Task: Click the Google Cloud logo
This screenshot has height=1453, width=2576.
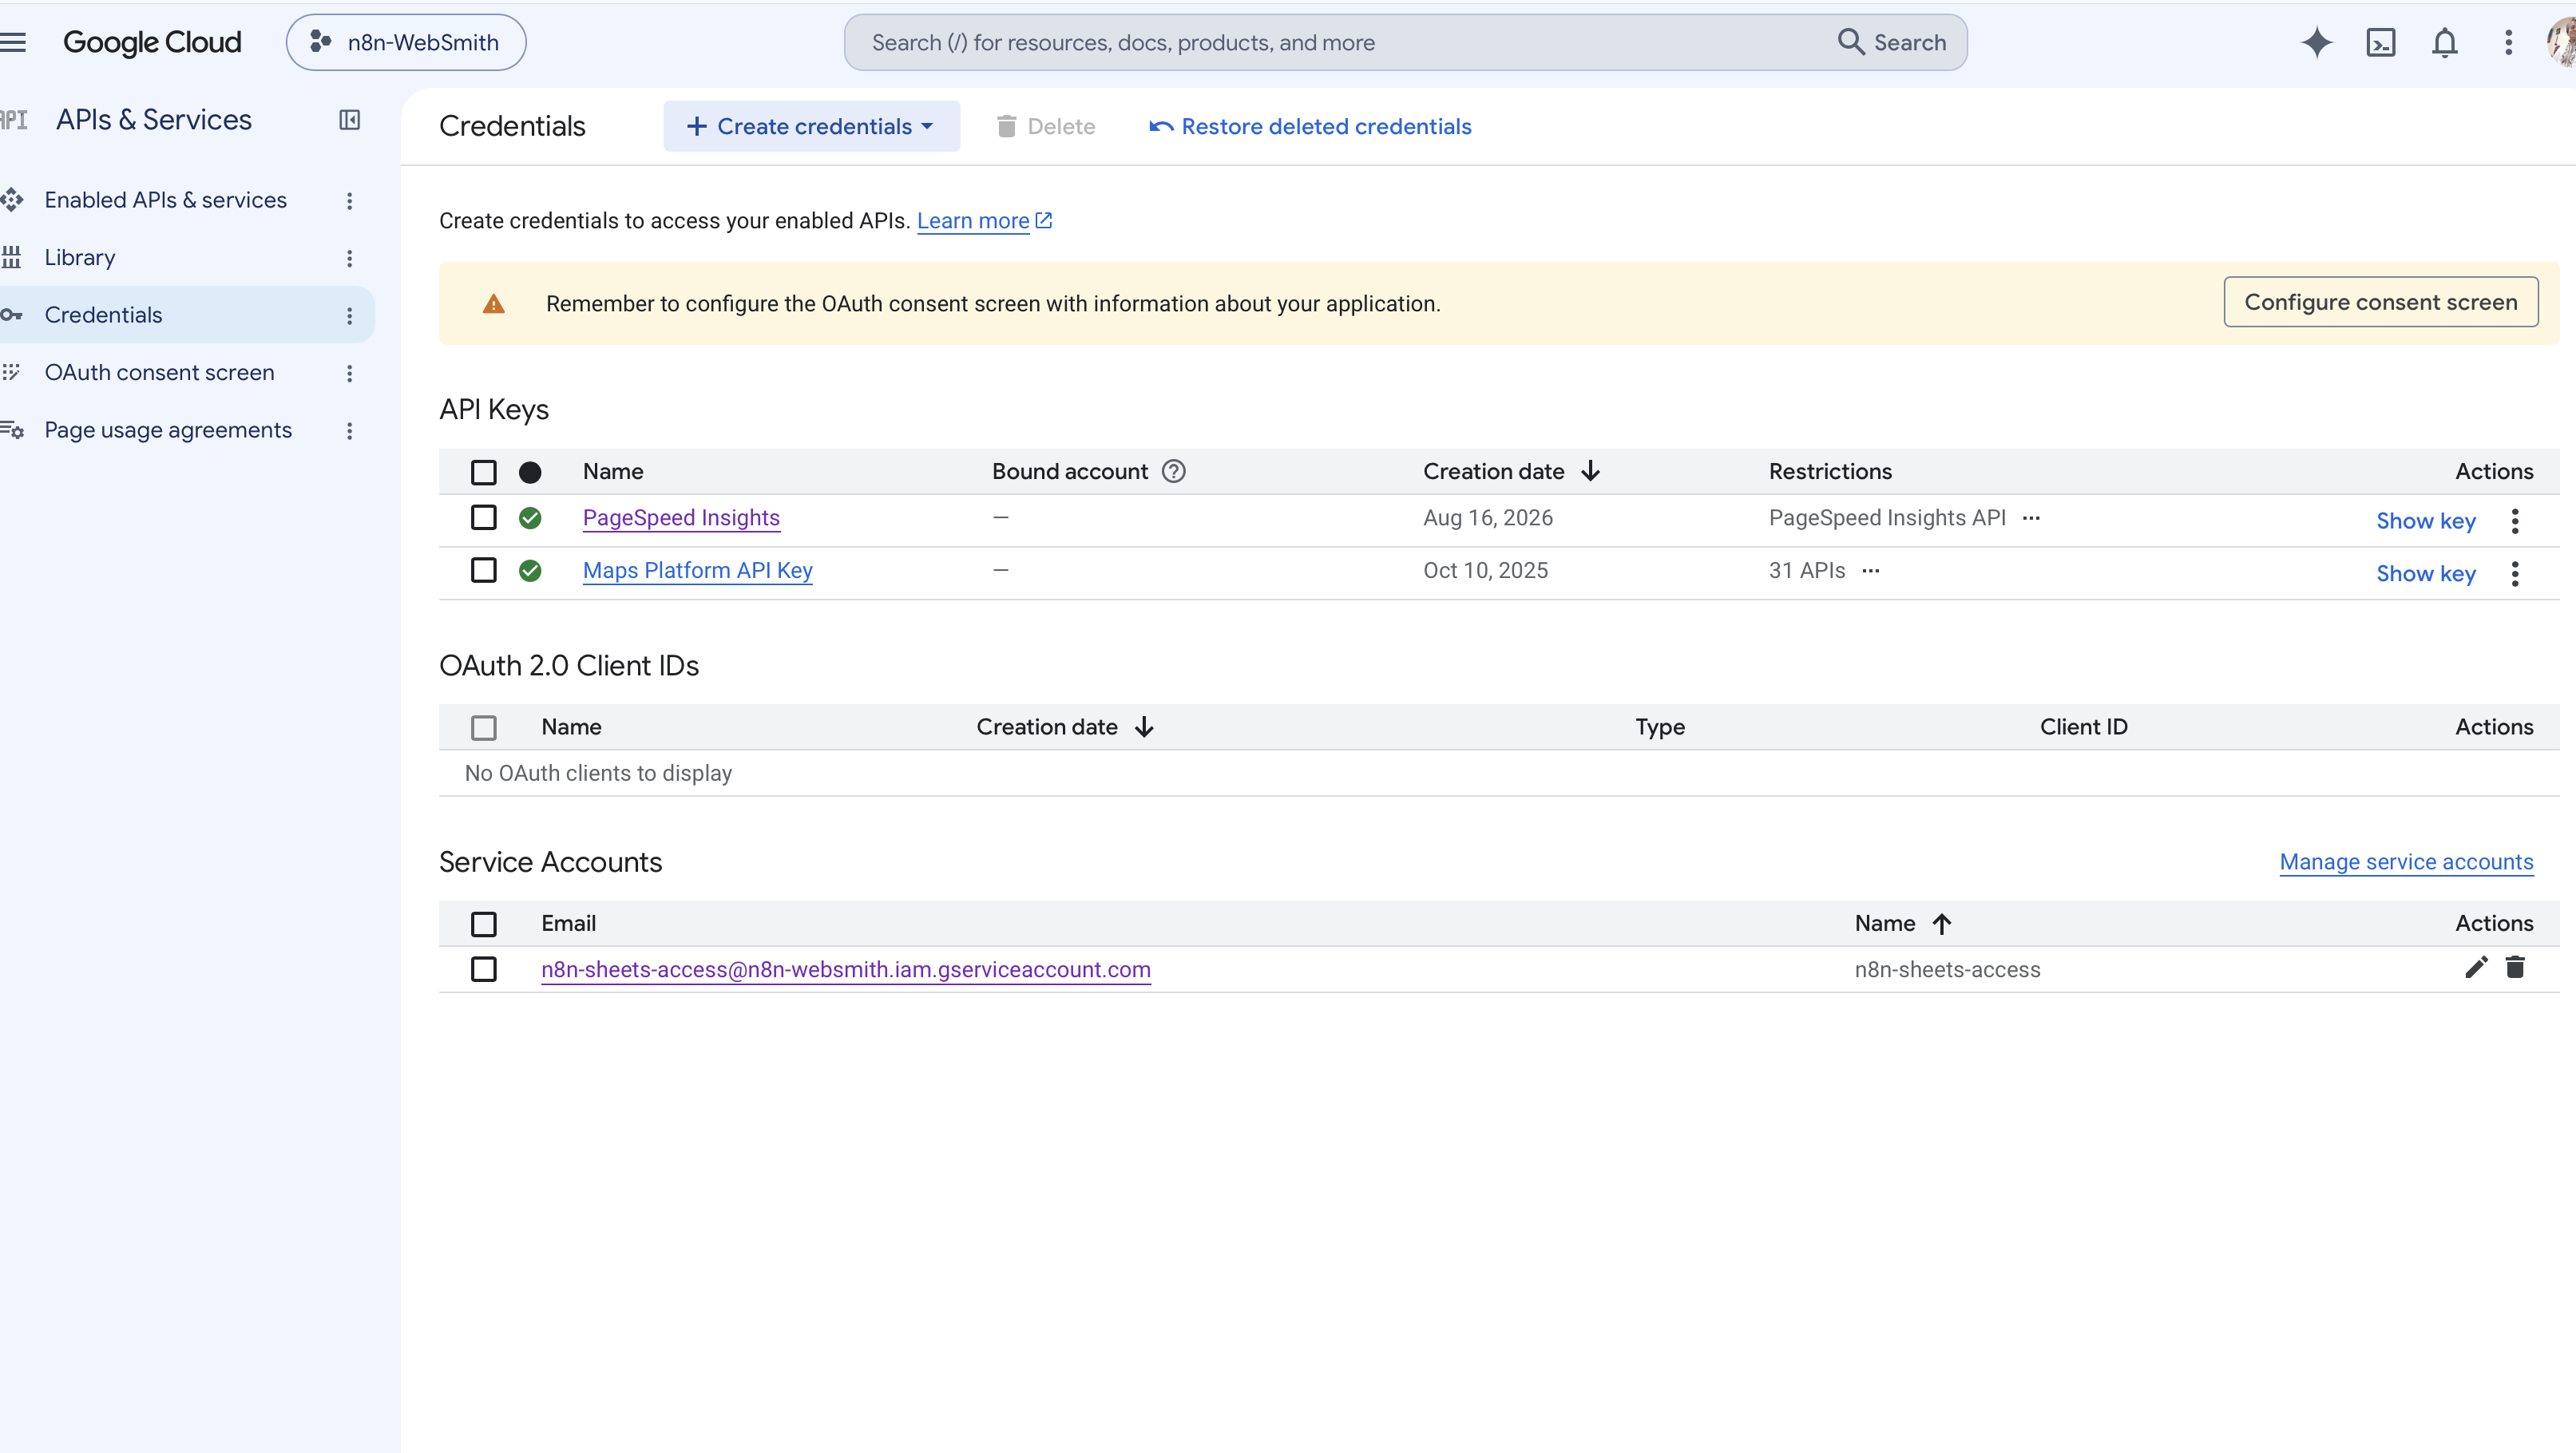Action: [152, 42]
